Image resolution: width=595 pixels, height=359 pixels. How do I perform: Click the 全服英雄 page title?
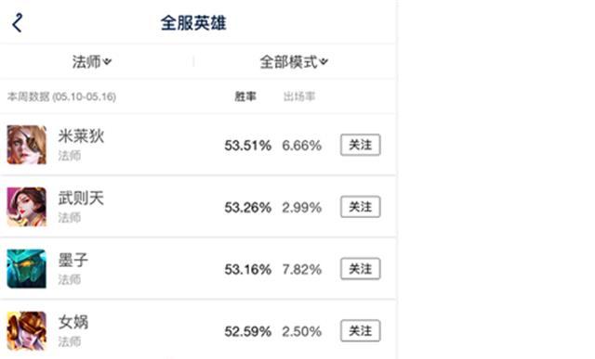tap(193, 23)
